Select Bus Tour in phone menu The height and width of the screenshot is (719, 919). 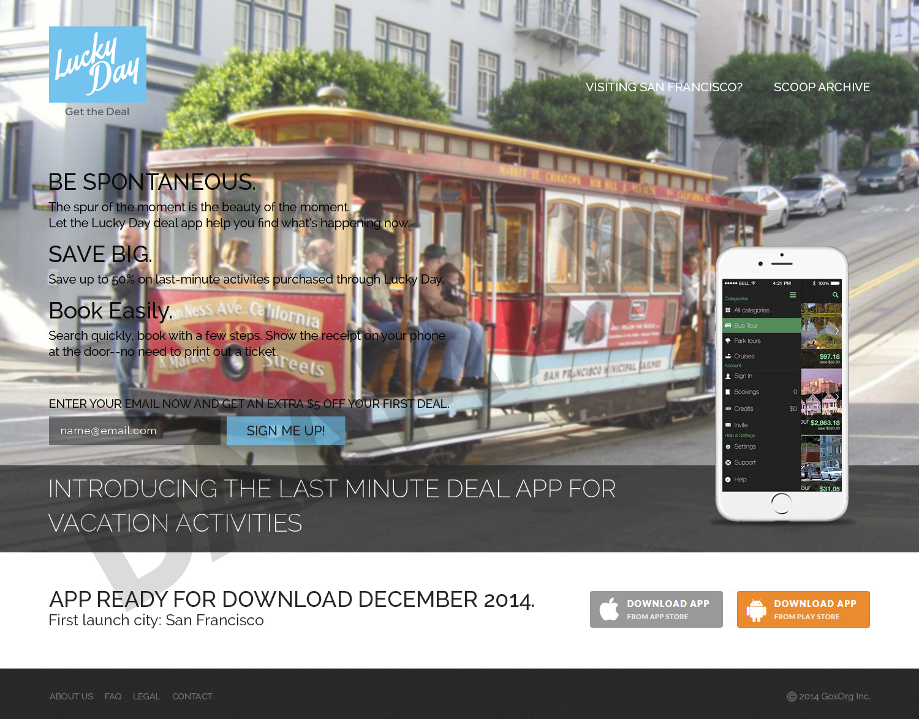pyautogui.click(x=762, y=326)
